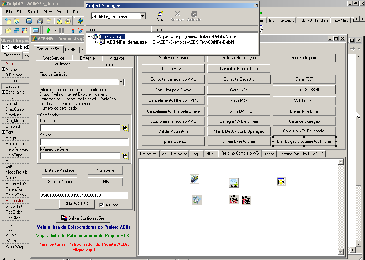
Task: Click the Open Project toolbar icon
Action: pos(49,21)
